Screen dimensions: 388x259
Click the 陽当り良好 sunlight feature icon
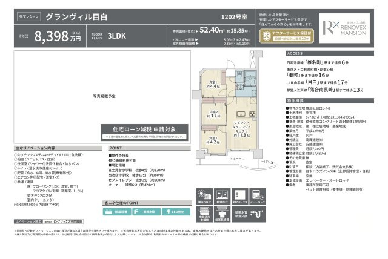click(204, 196)
